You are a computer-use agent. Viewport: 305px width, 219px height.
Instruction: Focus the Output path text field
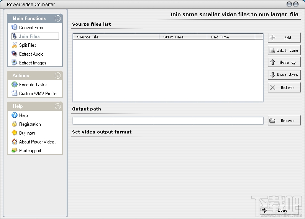pos(168,121)
